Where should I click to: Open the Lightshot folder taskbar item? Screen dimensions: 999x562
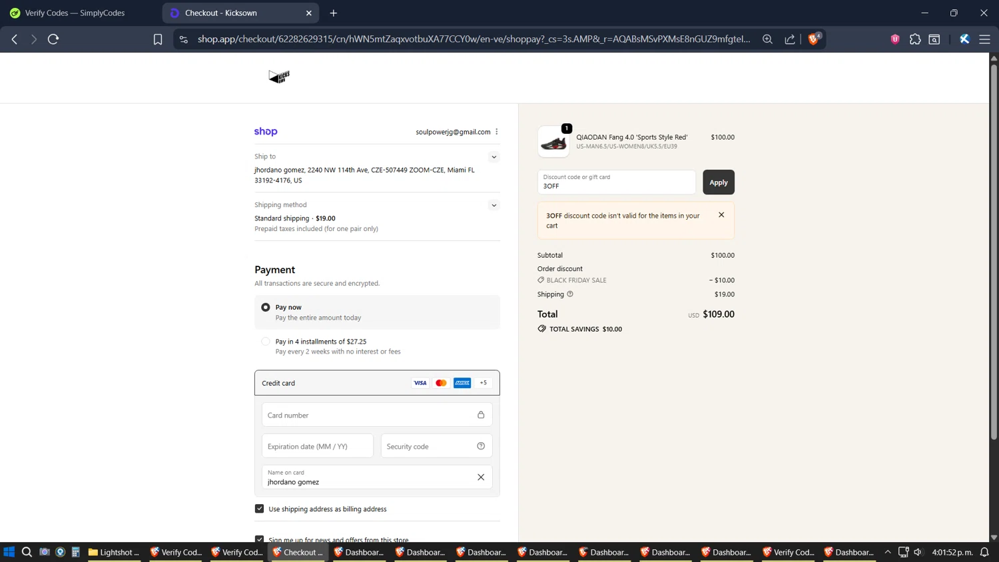(114, 552)
